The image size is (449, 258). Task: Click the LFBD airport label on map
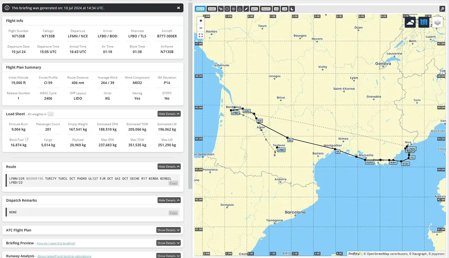(x=235, y=113)
